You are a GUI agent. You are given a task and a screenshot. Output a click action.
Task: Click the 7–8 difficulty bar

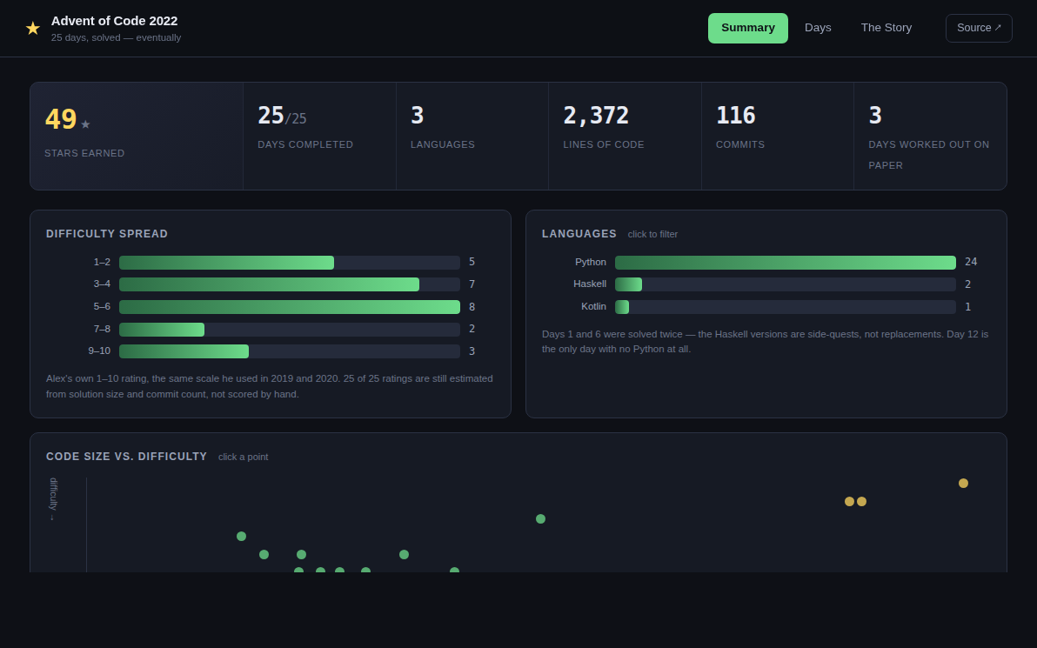click(289, 330)
